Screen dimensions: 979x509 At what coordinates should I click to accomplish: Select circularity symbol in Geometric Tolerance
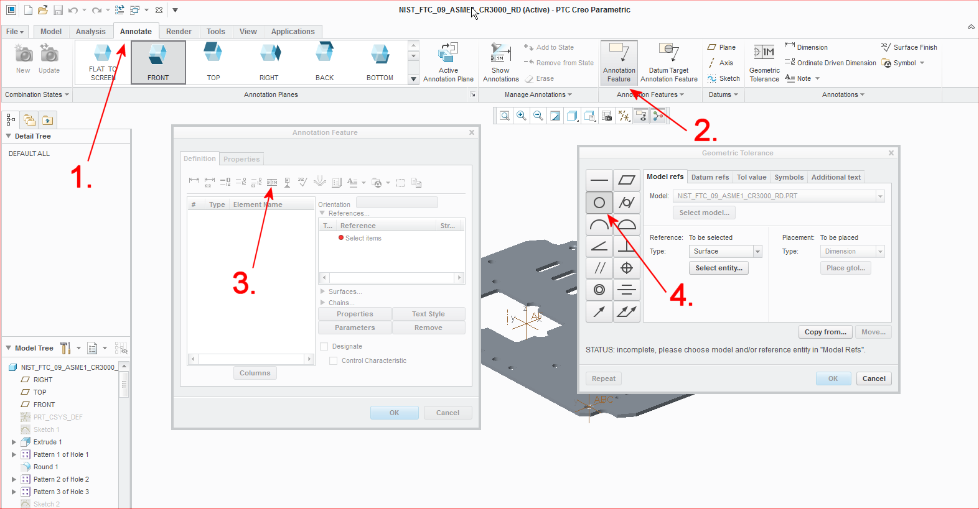pos(599,202)
